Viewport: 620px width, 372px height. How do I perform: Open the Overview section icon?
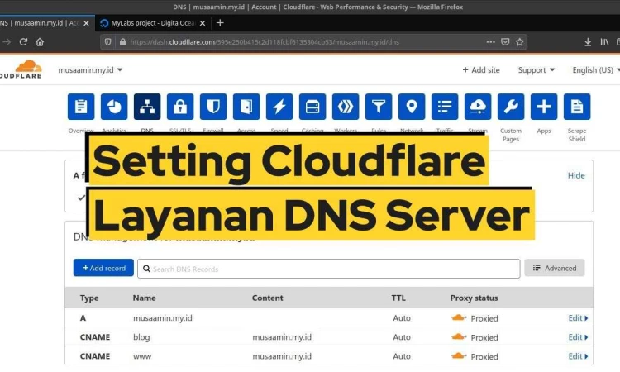[81, 107]
